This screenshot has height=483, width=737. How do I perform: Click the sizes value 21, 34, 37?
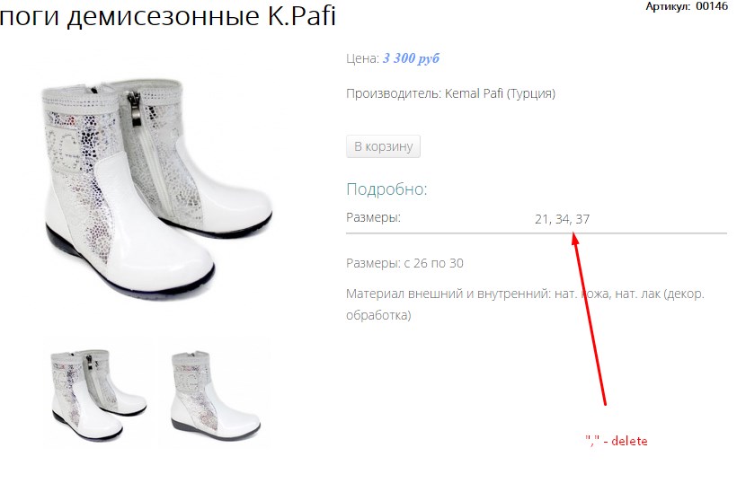click(x=562, y=219)
